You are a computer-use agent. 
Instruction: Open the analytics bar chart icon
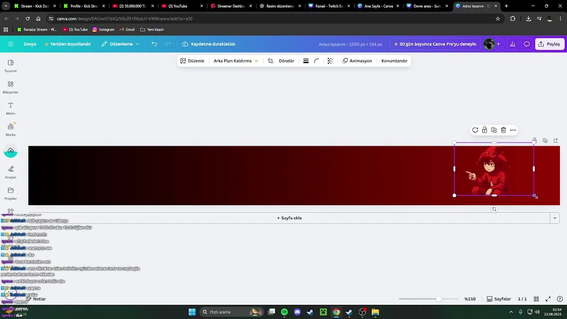(513, 44)
